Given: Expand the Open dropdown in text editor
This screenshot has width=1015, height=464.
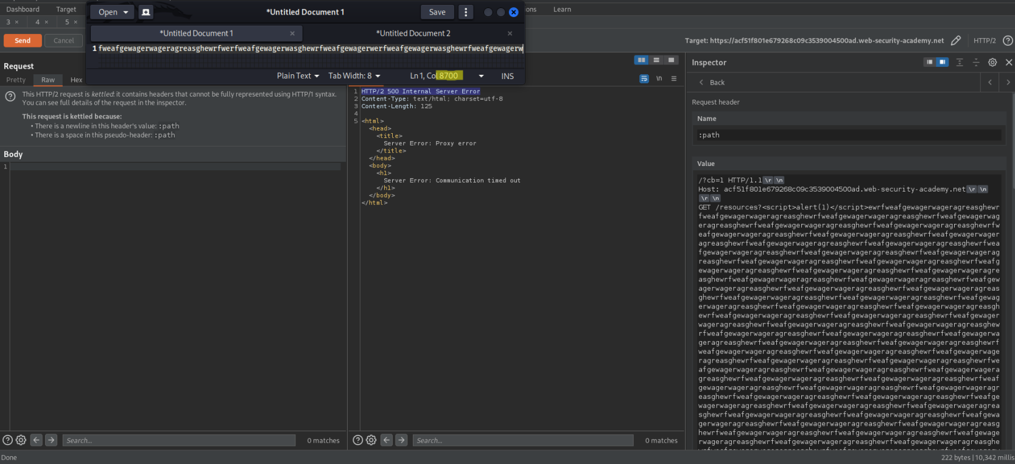Looking at the screenshot, I should 126,12.
